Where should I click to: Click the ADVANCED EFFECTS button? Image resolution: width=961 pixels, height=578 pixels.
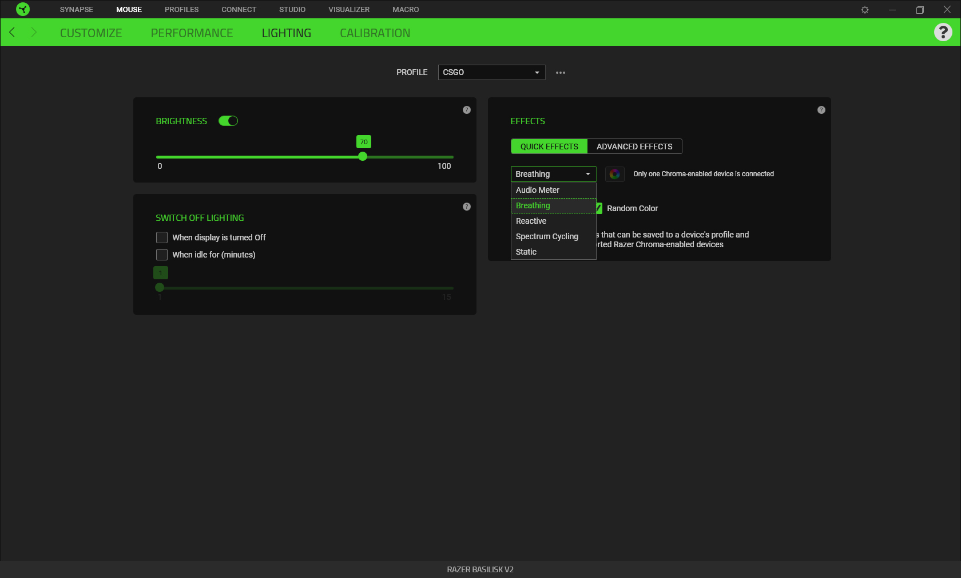click(634, 147)
